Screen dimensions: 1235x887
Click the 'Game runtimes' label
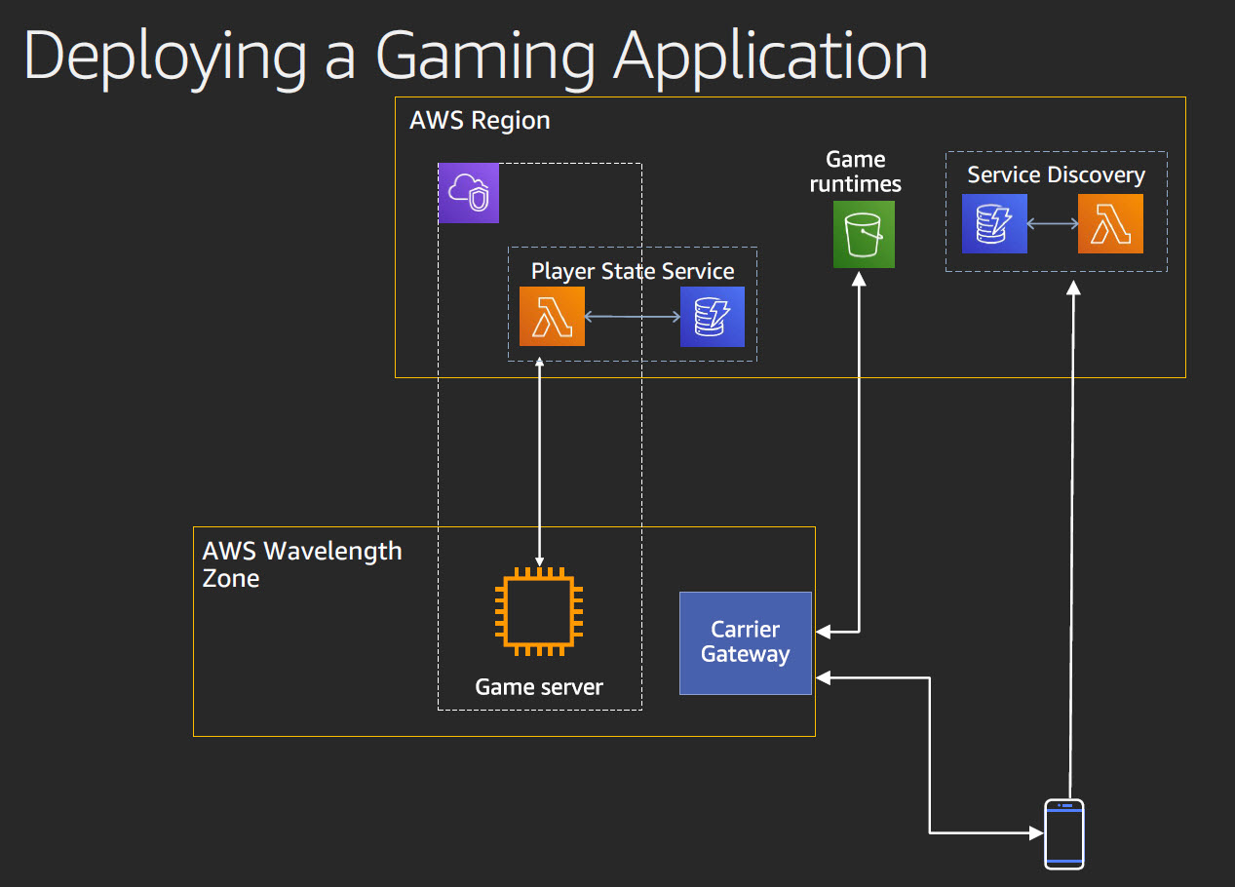click(x=856, y=172)
